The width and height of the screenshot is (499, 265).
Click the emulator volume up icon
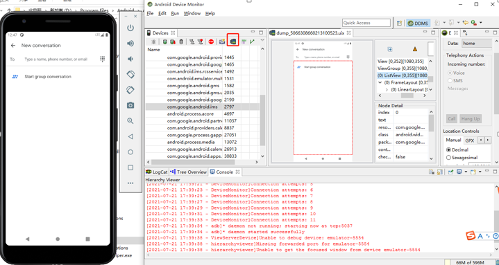[130, 44]
